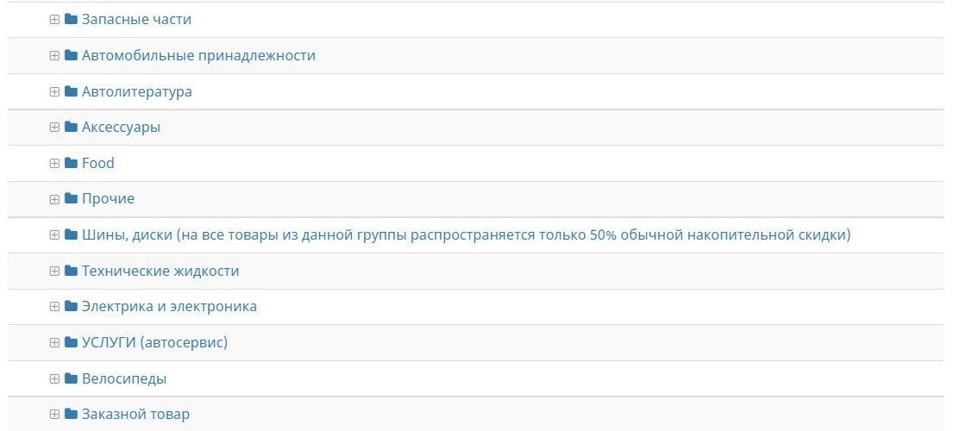Click the folder icon next to Прочие
953x431 pixels.
tap(71, 199)
